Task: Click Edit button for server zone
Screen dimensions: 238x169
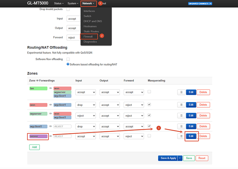Action: [191, 136]
